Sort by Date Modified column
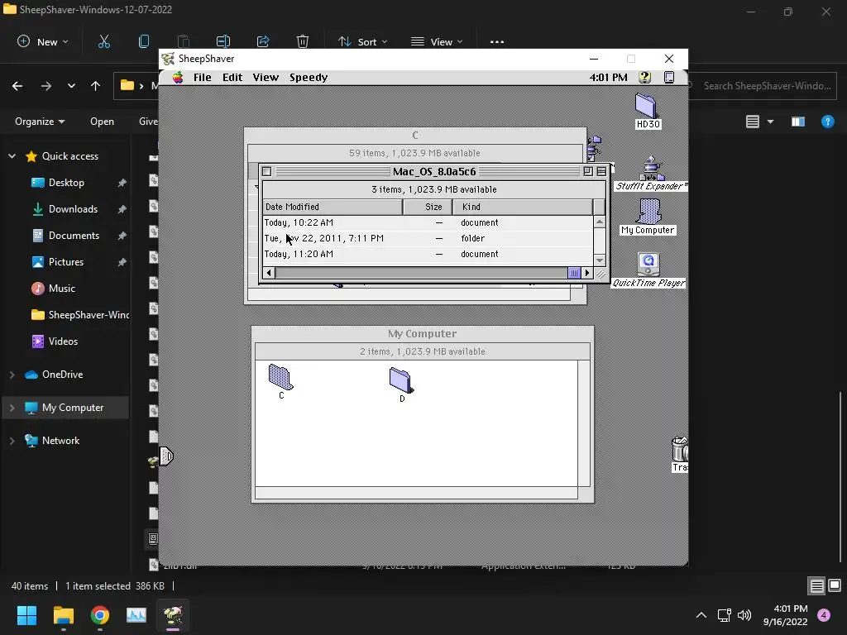Screen dimensions: 847x635 pos(333,207)
